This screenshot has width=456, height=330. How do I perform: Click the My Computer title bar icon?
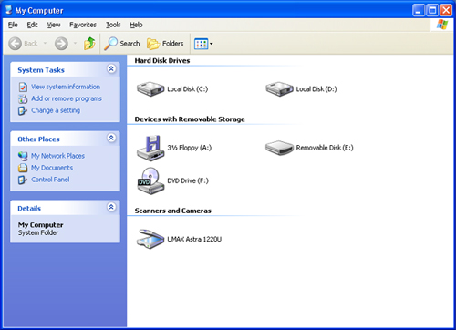9,10
